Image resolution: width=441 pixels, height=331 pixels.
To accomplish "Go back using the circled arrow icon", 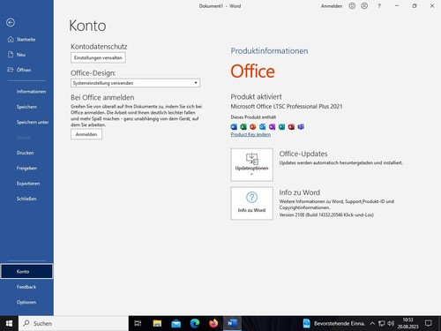I will 11,22.
